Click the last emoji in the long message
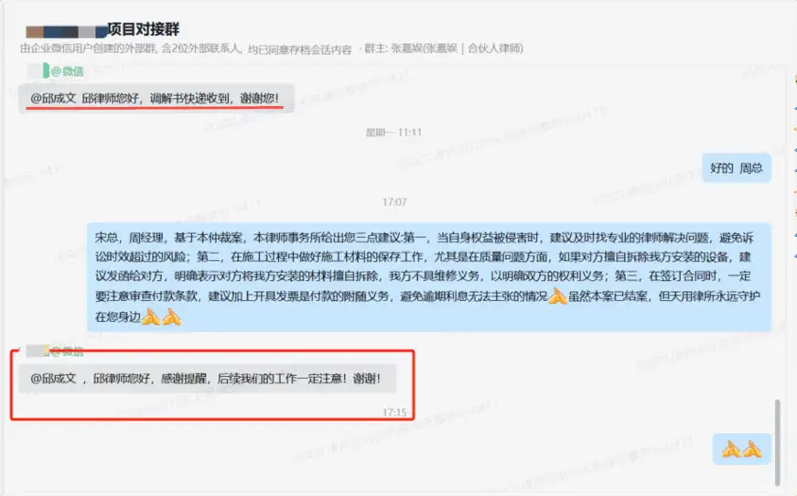This screenshot has height=496, width=797. [x=172, y=317]
